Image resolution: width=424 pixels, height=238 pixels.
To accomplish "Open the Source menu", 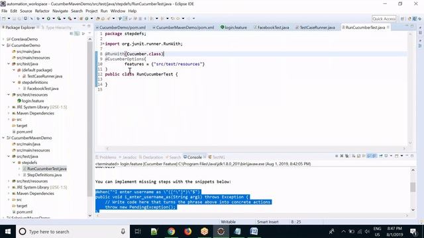I will [x=26, y=11].
